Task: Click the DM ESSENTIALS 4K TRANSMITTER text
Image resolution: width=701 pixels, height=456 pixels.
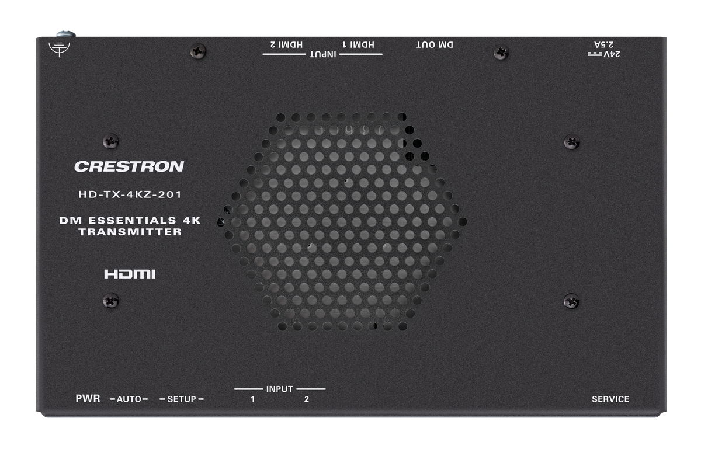Action: (x=130, y=226)
